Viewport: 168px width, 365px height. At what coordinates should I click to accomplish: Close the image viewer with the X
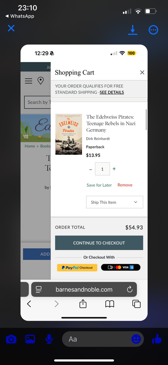[x=11, y=28]
